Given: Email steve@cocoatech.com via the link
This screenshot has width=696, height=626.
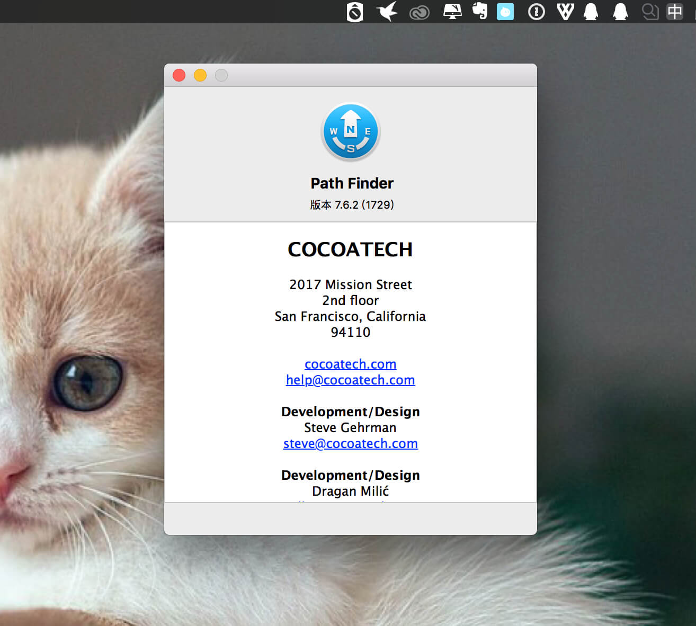Looking at the screenshot, I should 351,444.
